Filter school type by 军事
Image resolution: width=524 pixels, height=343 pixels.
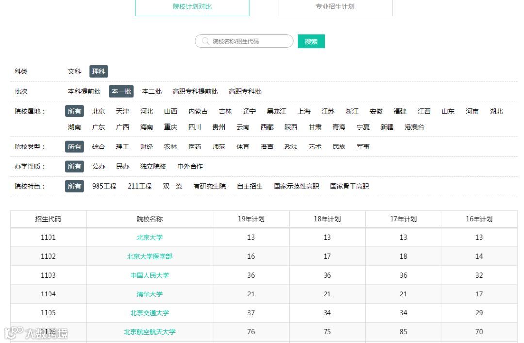pyautogui.click(x=363, y=147)
